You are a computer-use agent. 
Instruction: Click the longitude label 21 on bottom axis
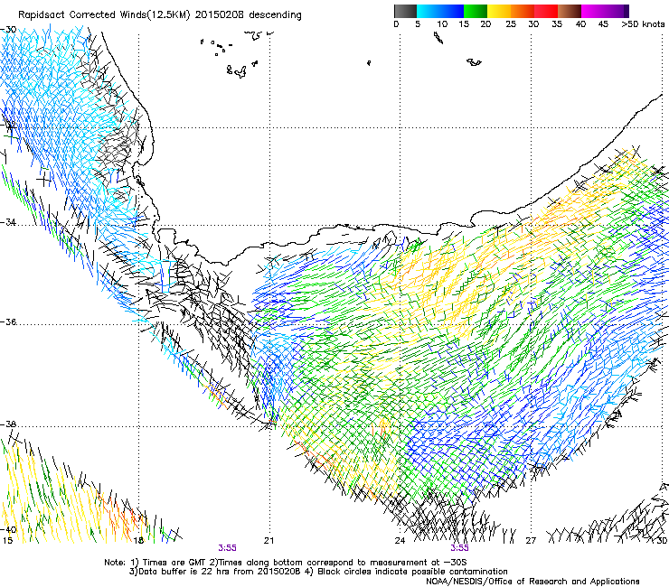pyautogui.click(x=269, y=541)
